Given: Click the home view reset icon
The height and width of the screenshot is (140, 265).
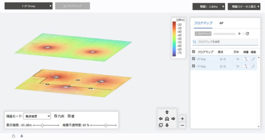Looking at the screenshot, I should [x=167, y=119].
